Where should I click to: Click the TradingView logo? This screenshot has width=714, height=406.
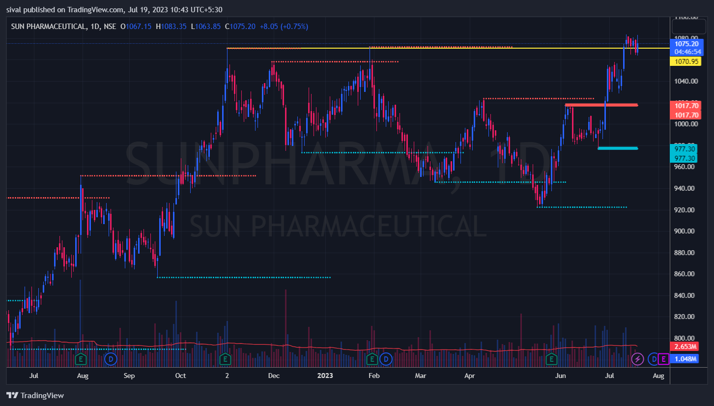35,395
